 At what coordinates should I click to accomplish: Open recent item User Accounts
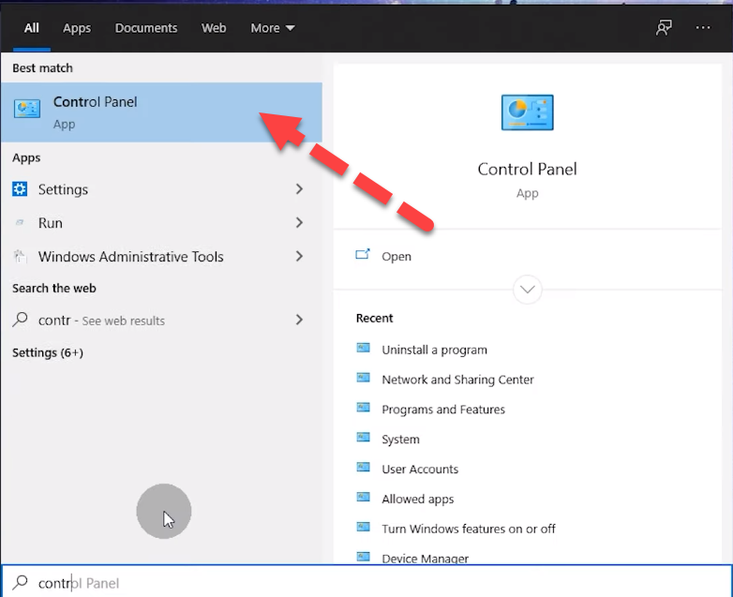click(x=420, y=469)
